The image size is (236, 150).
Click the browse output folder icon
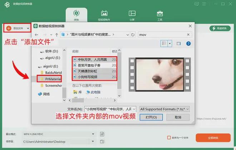coord(102,141)
